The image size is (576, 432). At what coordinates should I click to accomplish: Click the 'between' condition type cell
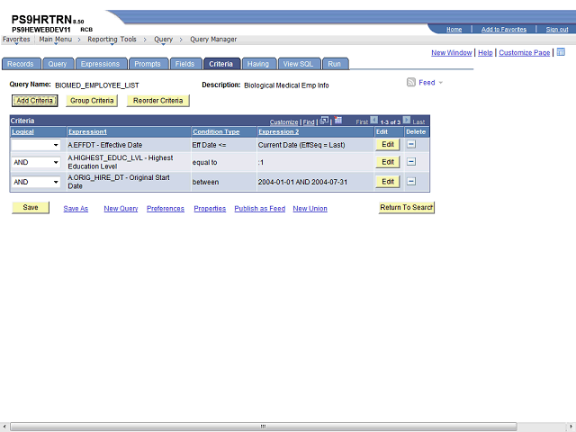click(206, 182)
